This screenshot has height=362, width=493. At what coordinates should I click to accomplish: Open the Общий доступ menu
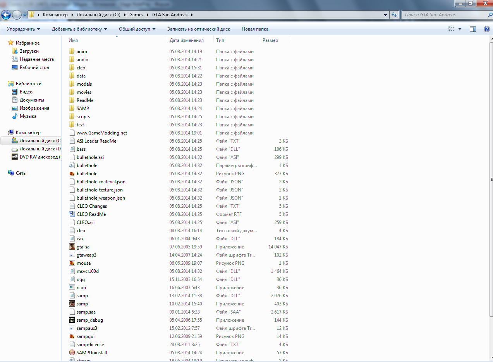coord(137,29)
